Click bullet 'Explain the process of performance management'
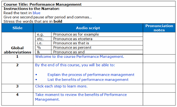177x107 pixels. 91,75
